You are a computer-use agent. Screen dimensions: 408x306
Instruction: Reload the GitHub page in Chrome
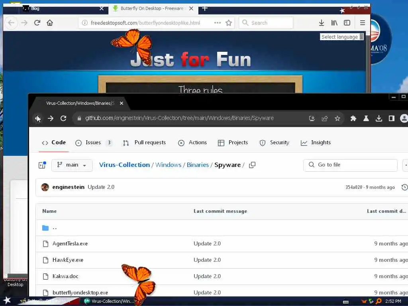[x=63, y=118]
